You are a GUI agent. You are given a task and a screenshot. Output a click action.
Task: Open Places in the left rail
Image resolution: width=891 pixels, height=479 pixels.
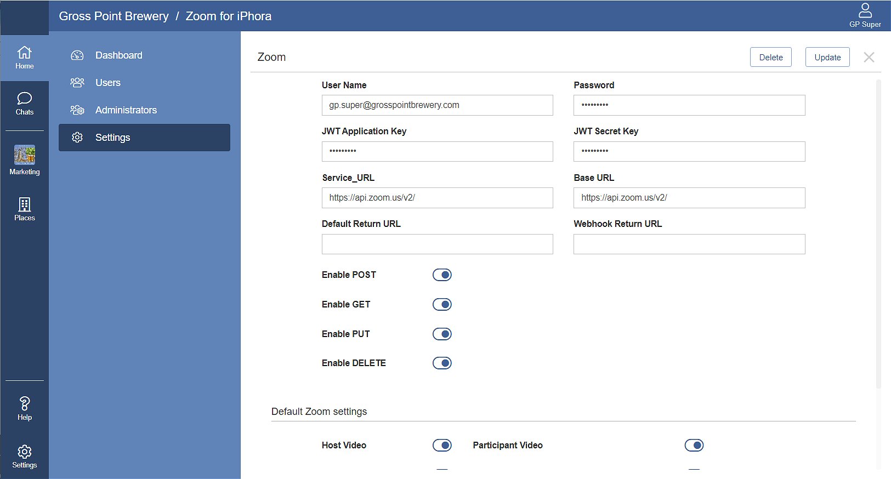coord(24,209)
